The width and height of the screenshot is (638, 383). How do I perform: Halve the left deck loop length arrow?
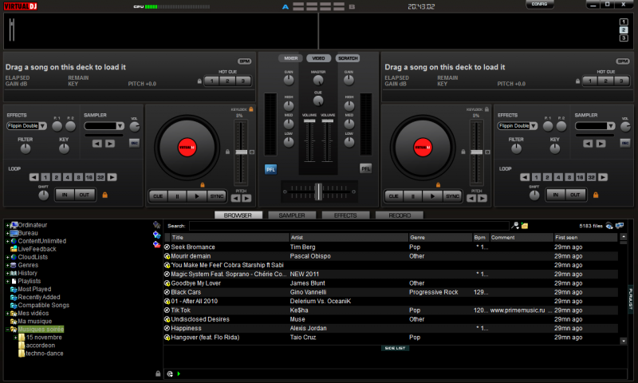click(34, 177)
